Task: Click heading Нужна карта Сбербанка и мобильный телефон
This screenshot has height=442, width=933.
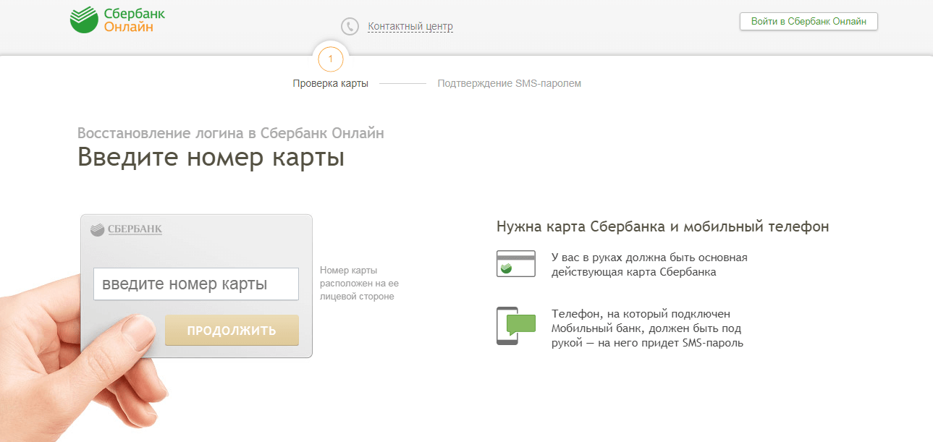Action: tap(663, 226)
